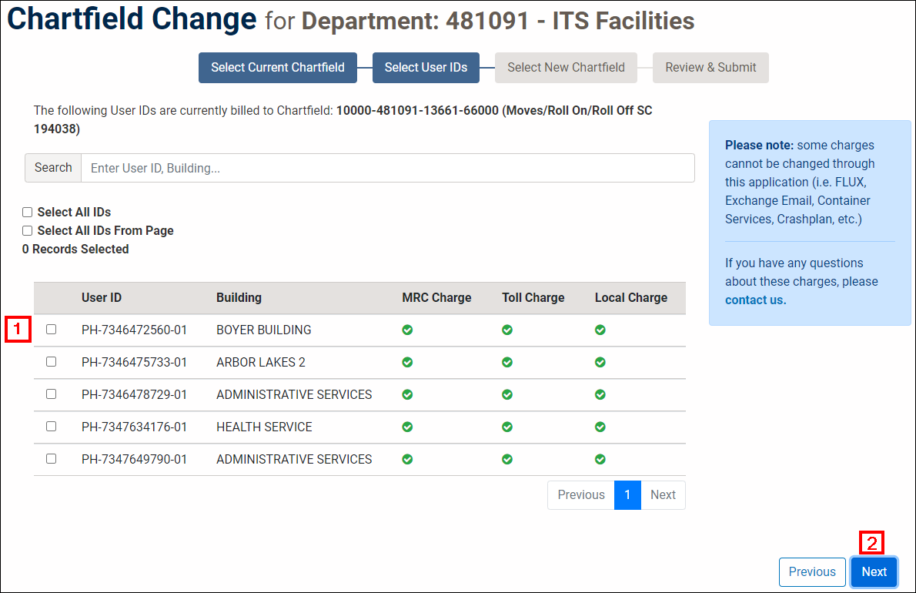The height and width of the screenshot is (593, 916).
Task: Click the User ID search input field
Action: coord(387,168)
